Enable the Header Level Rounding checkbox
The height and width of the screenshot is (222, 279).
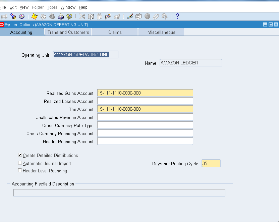click(20, 170)
